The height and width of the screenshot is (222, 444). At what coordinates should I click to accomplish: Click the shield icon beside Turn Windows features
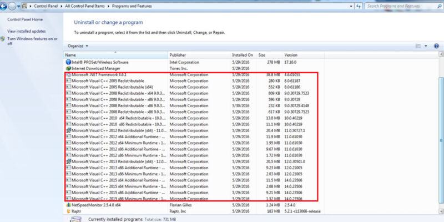coord(3,39)
